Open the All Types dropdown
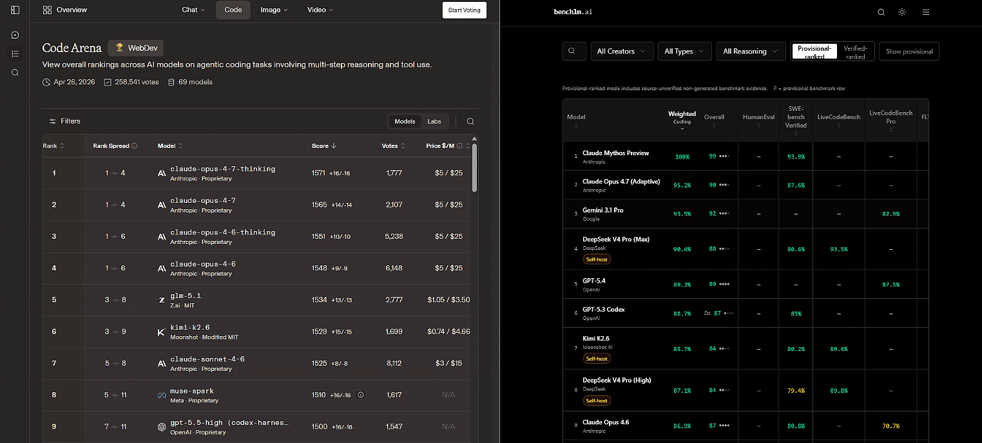982x443 pixels. tap(684, 52)
